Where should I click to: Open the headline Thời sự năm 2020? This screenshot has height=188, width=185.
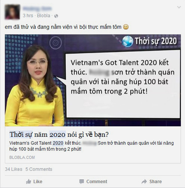tap(59, 134)
